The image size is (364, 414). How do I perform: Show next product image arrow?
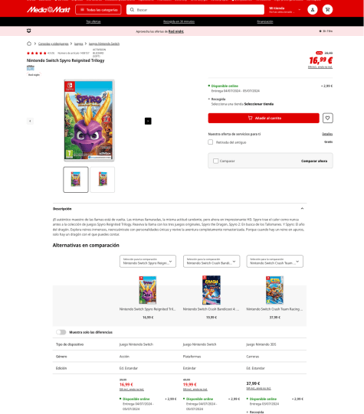pyautogui.click(x=148, y=121)
